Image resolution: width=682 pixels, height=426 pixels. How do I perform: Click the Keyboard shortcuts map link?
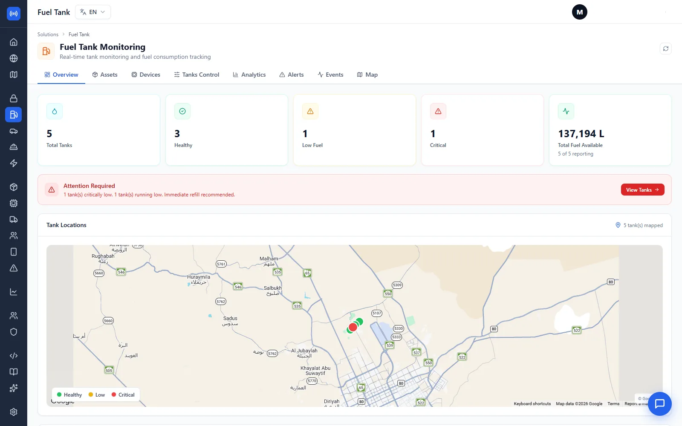pyautogui.click(x=532, y=404)
